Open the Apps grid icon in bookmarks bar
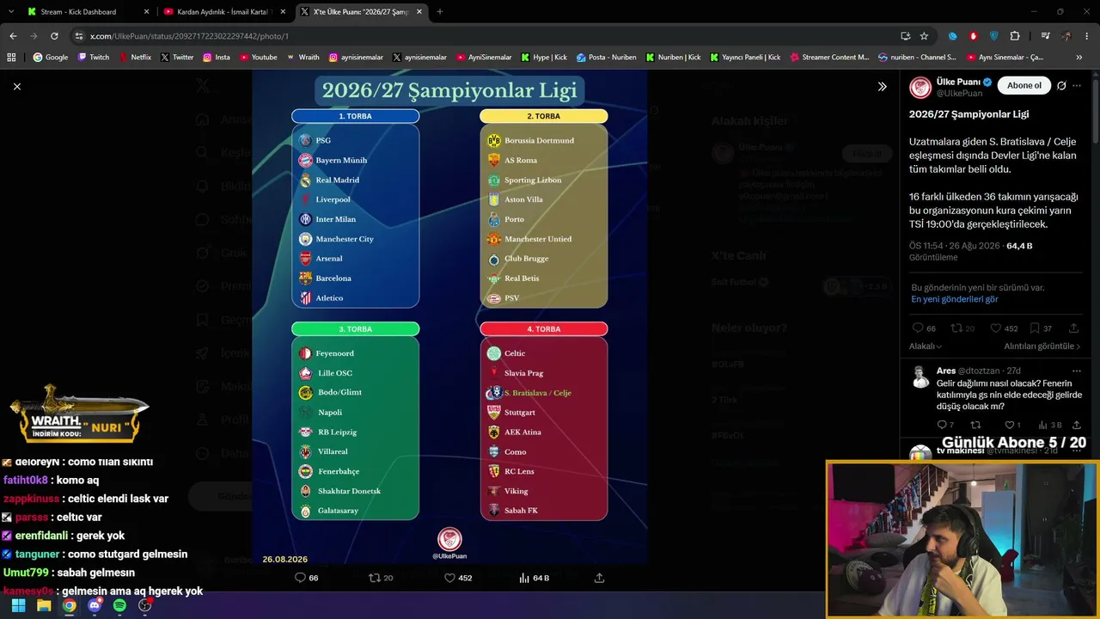This screenshot has width=1100, height=619. (x=11, y=58)
